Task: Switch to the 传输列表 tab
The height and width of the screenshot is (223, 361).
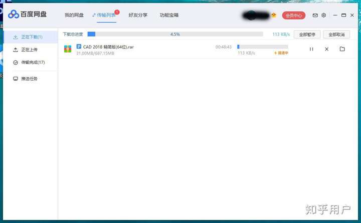Action: [x=106, y=15]
